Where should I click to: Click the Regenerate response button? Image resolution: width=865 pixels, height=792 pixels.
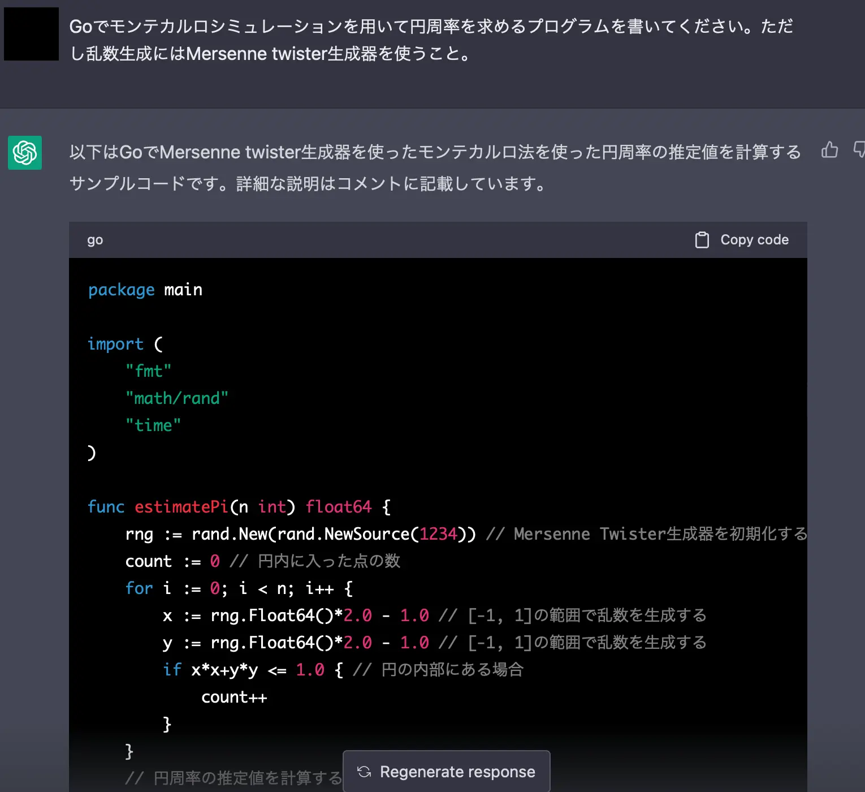(446, 771)
